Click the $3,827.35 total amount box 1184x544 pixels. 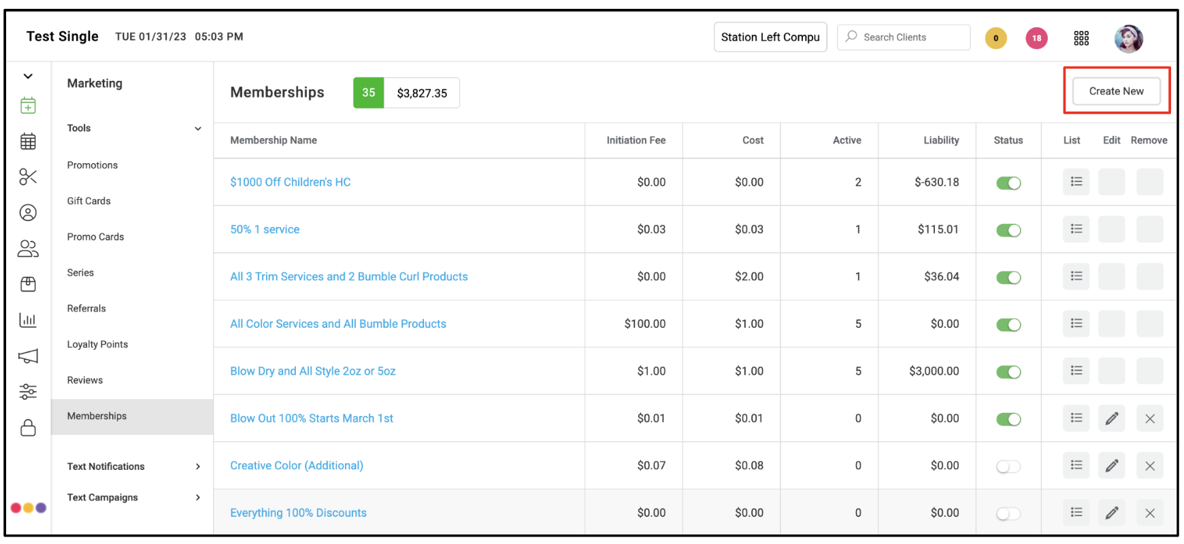coord(422,93)
